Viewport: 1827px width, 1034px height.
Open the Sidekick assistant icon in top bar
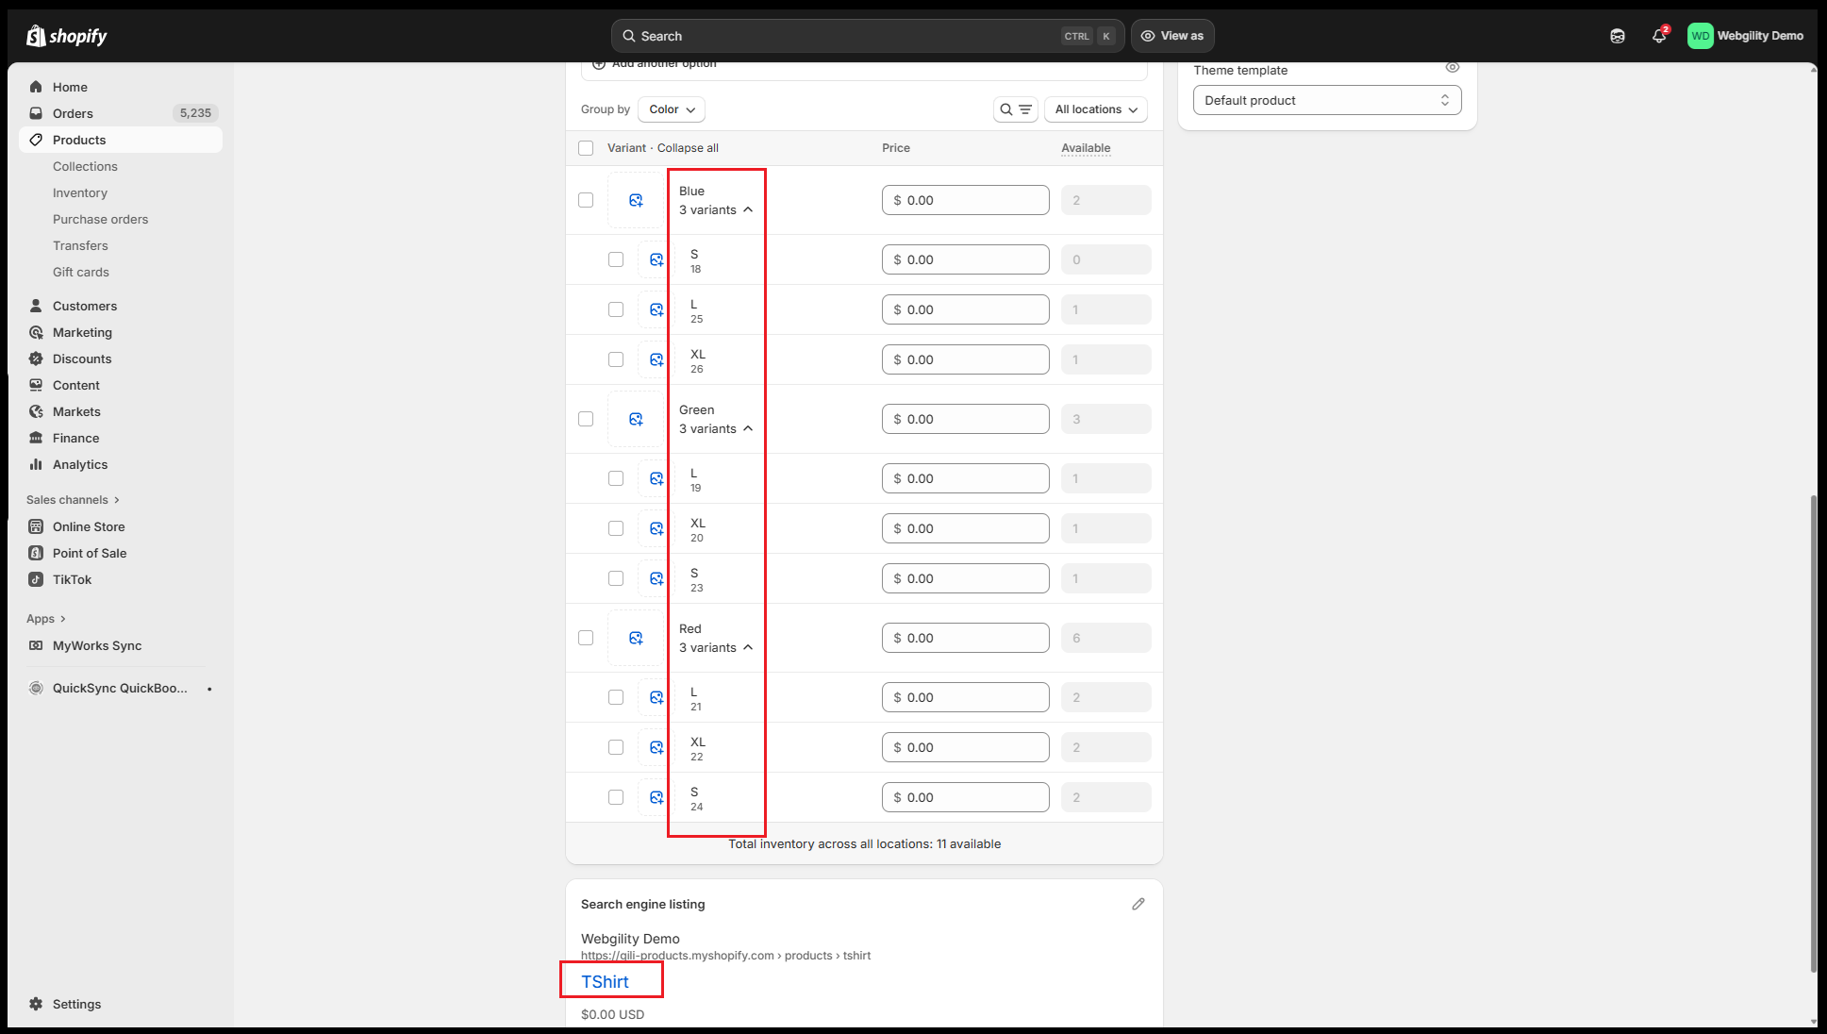click(x=1617, y=36)
